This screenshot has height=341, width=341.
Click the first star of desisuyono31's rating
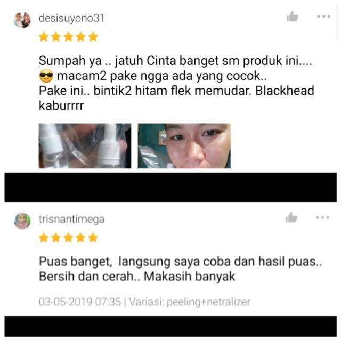[x=44, y=37]
